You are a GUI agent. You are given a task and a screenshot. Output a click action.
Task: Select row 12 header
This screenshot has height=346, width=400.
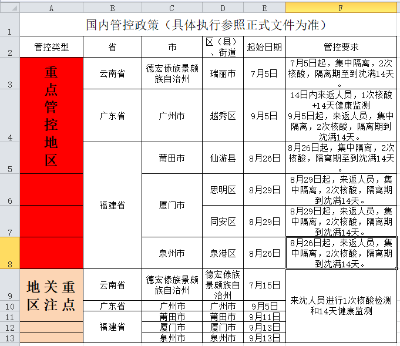click(10, 327)
